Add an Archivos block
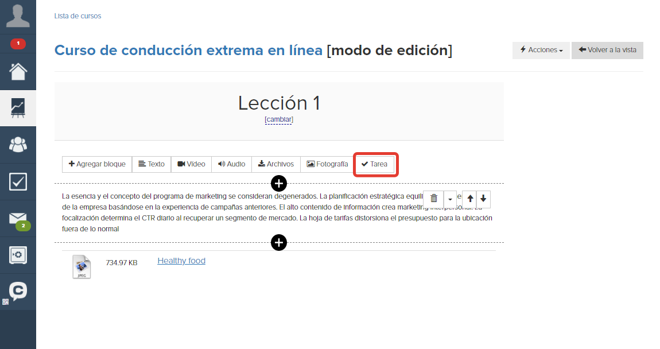660x349 pixels. (276, 164)
